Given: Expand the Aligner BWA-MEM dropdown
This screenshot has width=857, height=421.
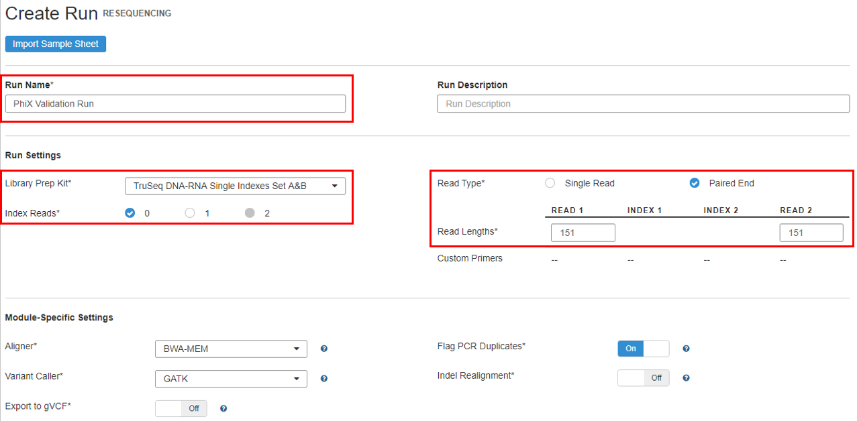Looking at the screenshot, I should point(231,349).
